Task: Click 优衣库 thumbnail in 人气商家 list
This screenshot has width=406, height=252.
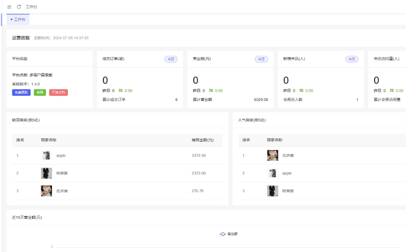Action: pyautogui.click(x=272, y=156)
